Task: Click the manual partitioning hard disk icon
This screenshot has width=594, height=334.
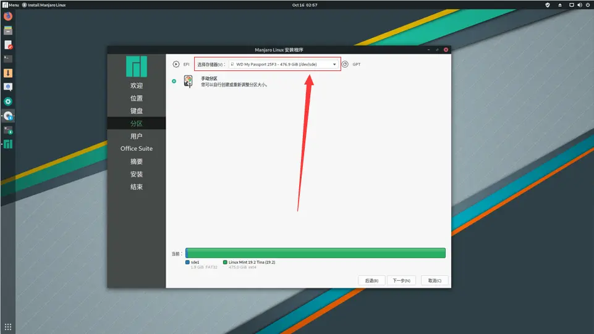Action: click(189, 81)
